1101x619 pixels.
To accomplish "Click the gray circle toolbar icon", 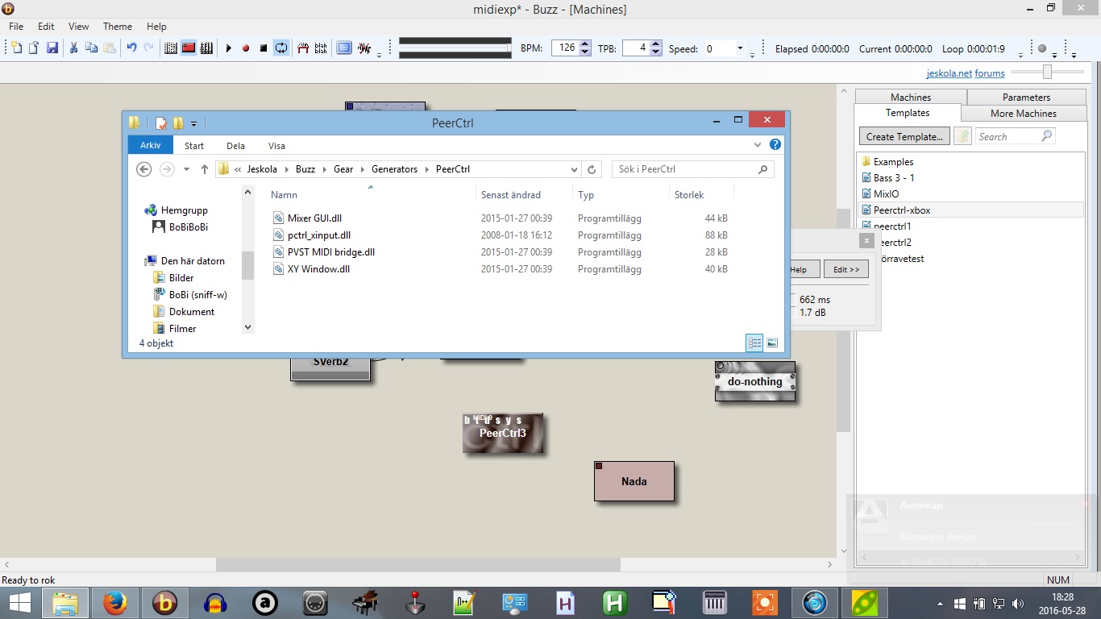I will pos(1042,48).
